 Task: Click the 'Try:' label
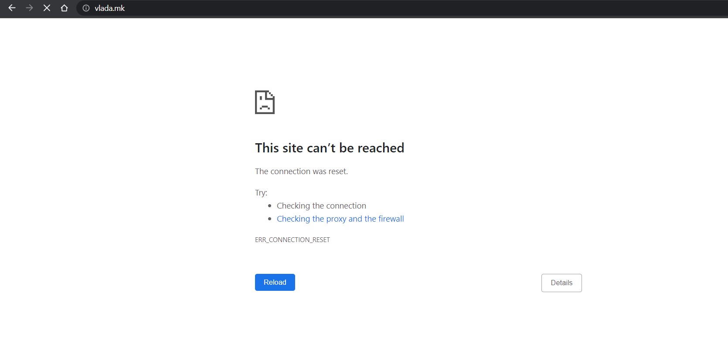point(261,192)
